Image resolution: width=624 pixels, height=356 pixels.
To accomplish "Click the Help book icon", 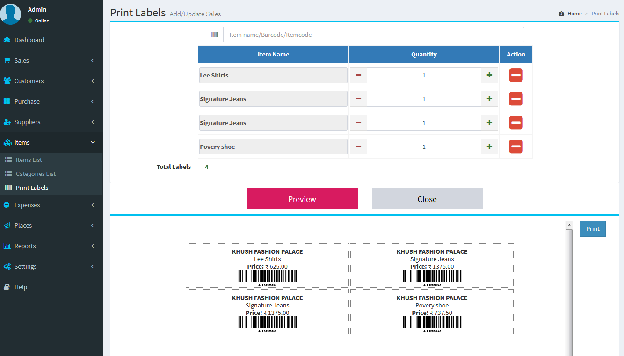I will pos(7,287).
